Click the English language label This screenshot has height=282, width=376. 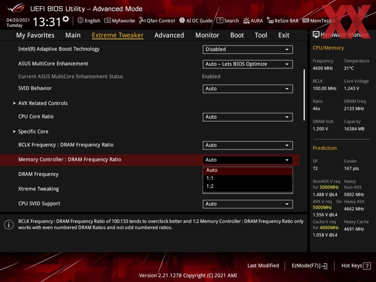(x=92, y=21)
